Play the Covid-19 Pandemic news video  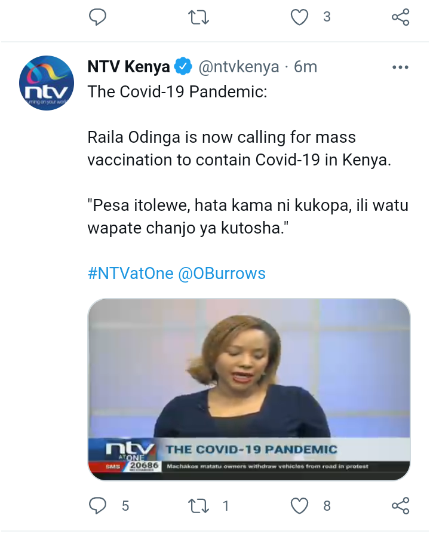click(x=249, y=389)
